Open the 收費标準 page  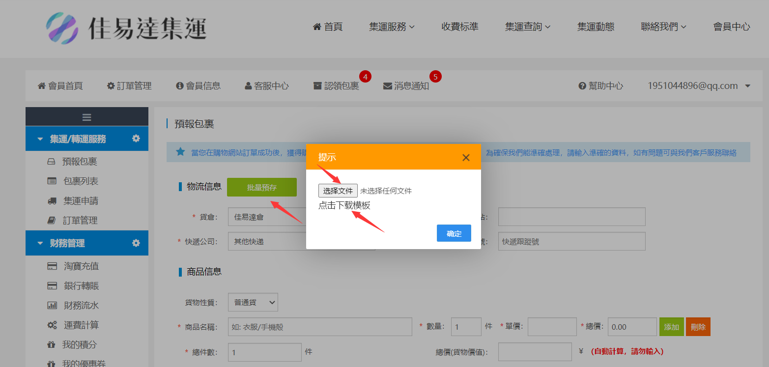(x=460, y=27)
